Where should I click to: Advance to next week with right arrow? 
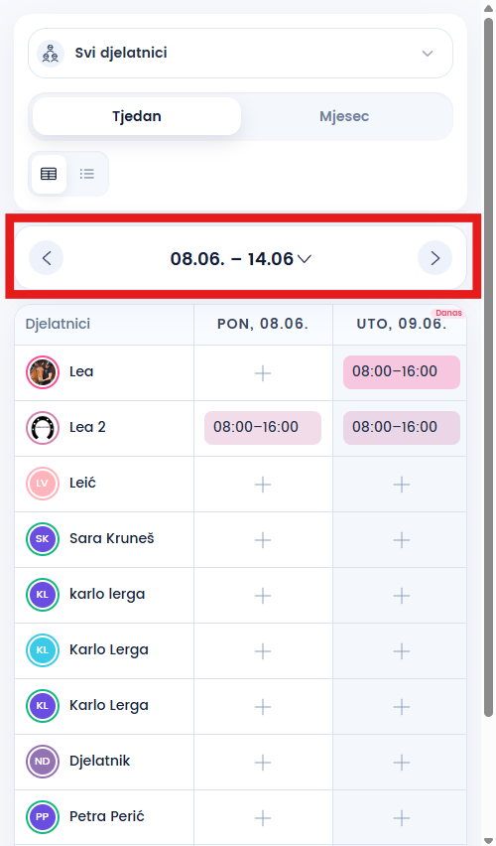pyautogui.click(x=435, y=258)
